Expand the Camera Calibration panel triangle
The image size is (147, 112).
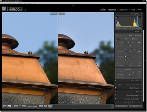(141, 99)
